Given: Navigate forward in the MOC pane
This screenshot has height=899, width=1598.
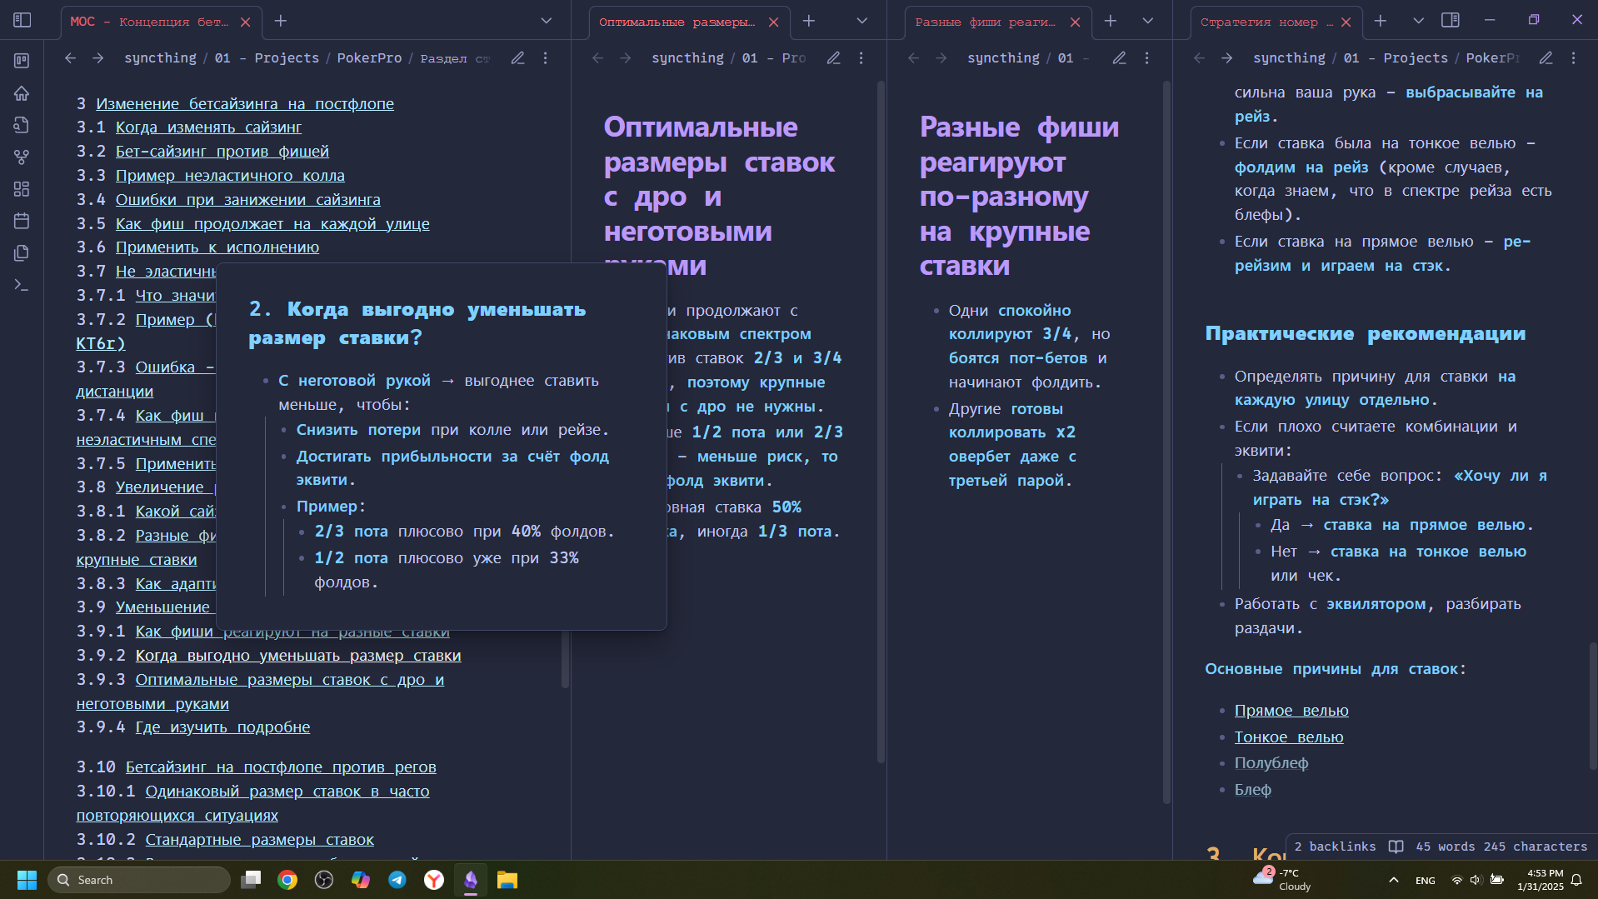Looking at the screenshot, I should 97,57.
